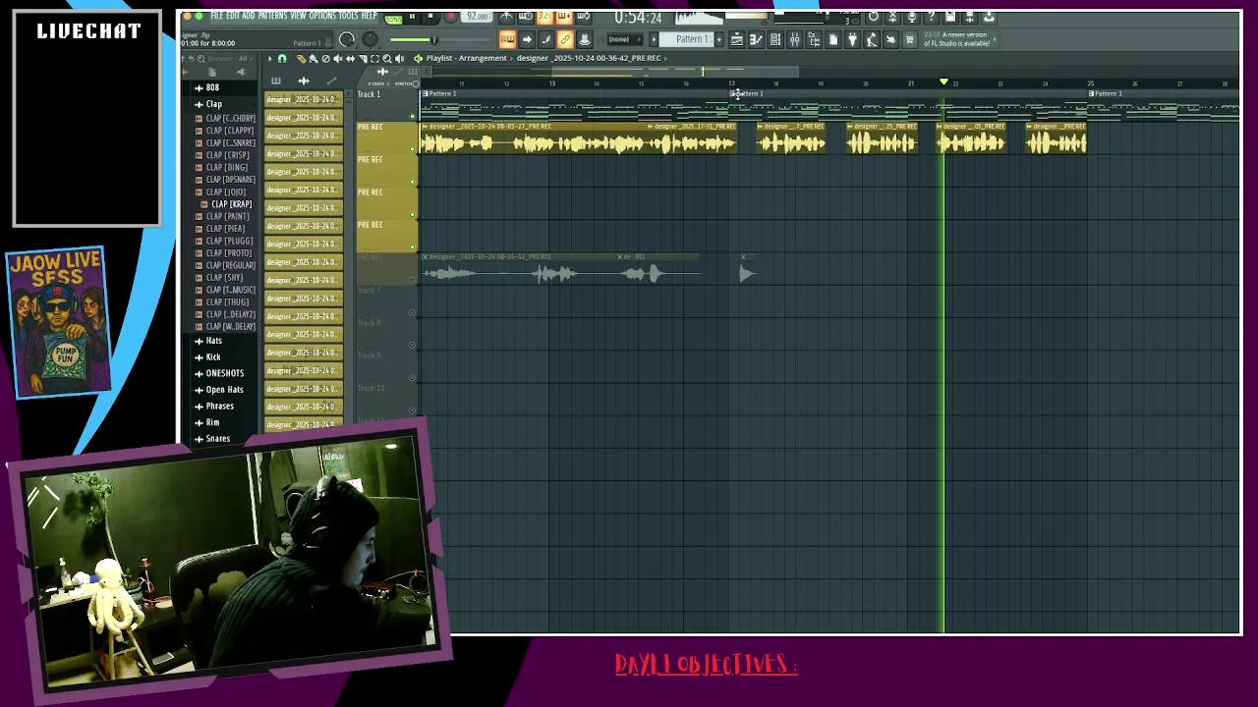Adjust the main volume slider
The width and height of the screenshot is (1258, 707).
434,39
